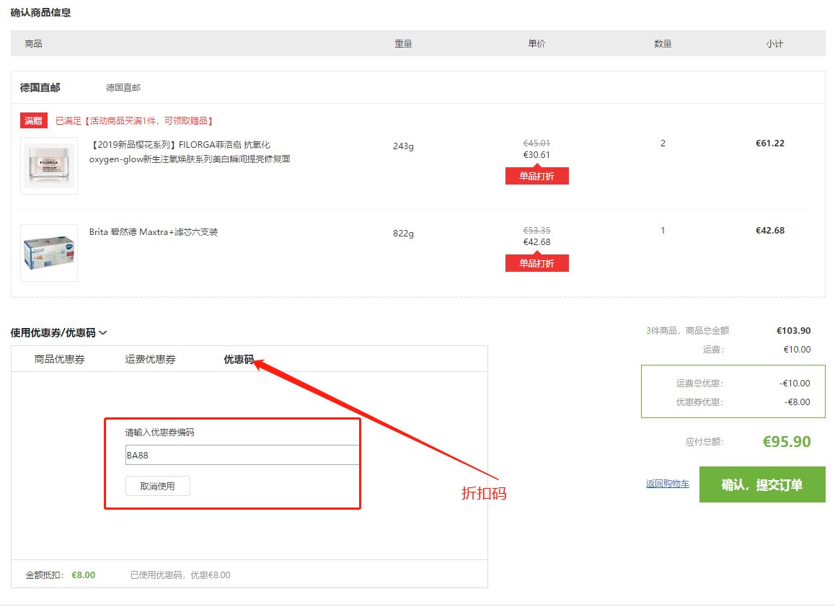
Task: Click the 金额抵扣 €8.00 amount
Action: coord(84,575)
